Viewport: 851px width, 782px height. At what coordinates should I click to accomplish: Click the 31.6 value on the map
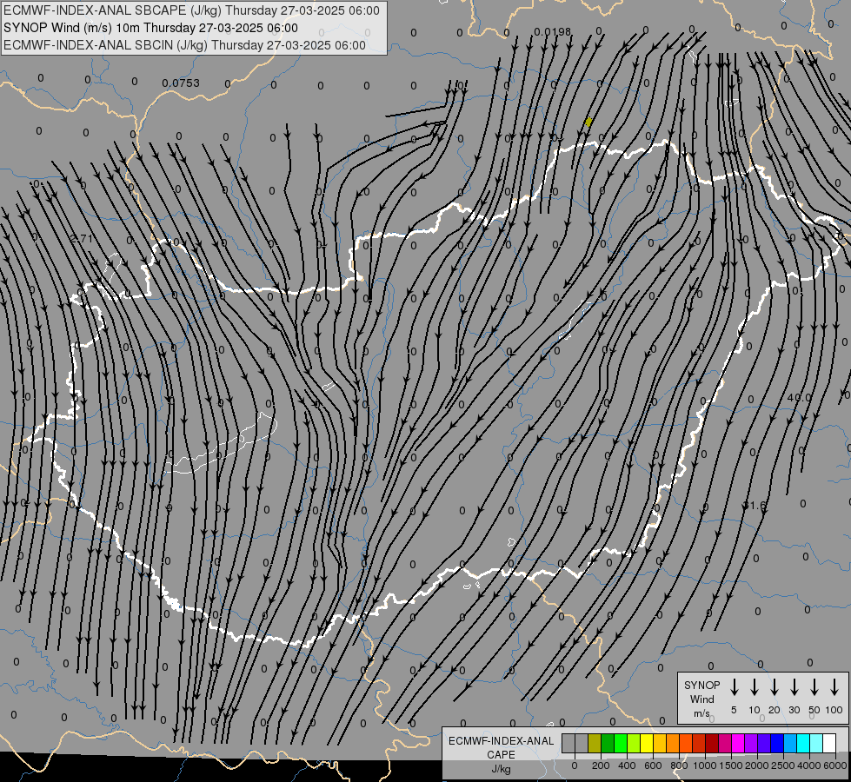click(x=755, y=505)
